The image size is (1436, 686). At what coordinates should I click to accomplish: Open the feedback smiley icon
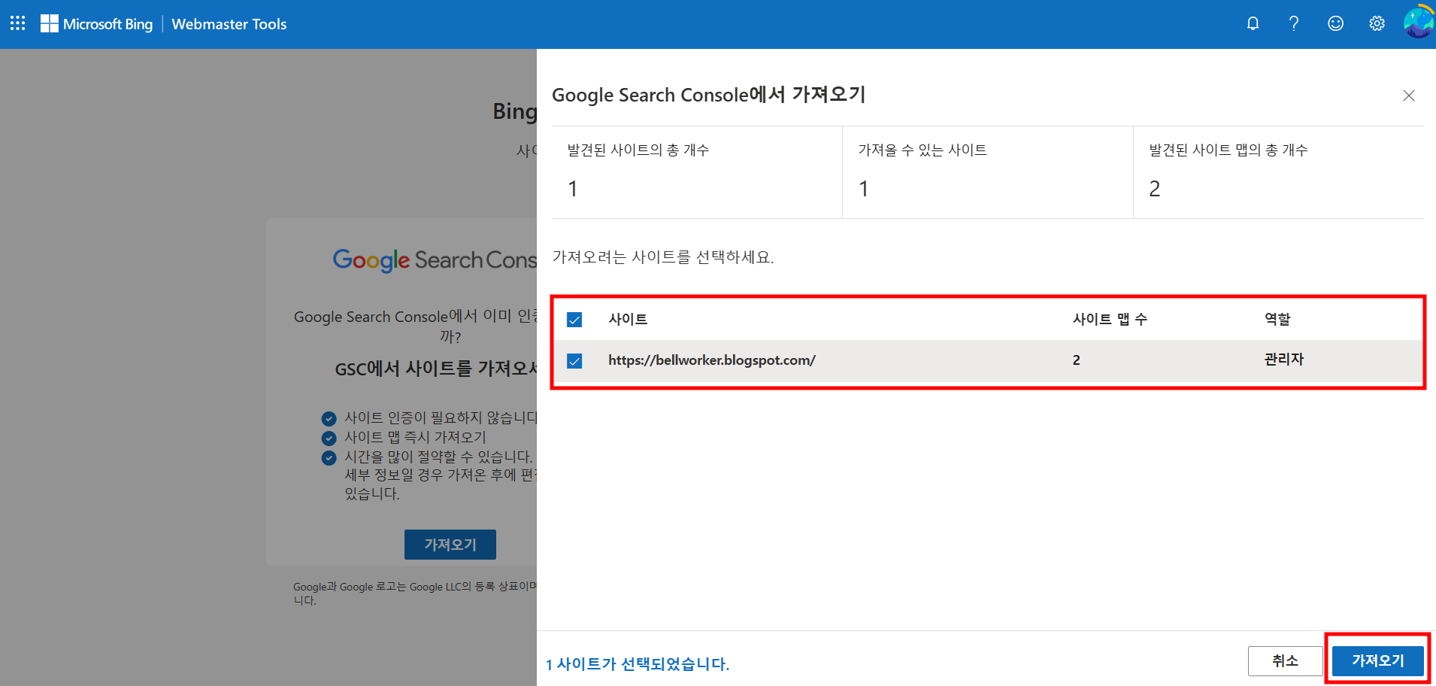point(1335,23)
